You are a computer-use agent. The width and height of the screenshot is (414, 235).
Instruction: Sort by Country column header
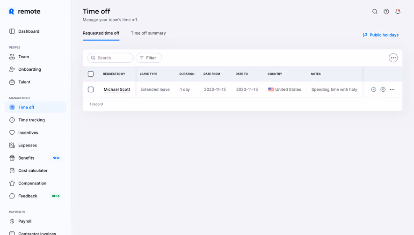[x=275, y=74]
